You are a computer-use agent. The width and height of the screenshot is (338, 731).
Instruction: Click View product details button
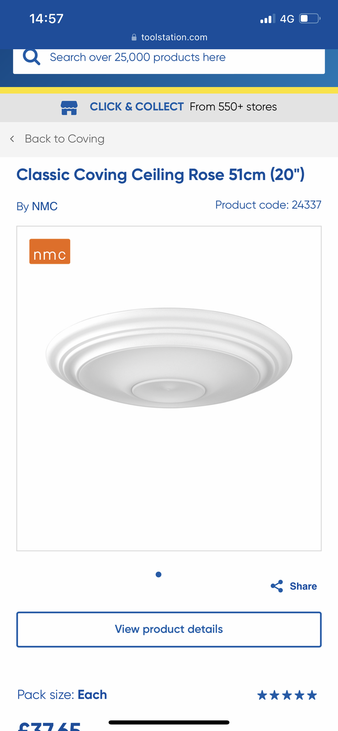[169, 629]
